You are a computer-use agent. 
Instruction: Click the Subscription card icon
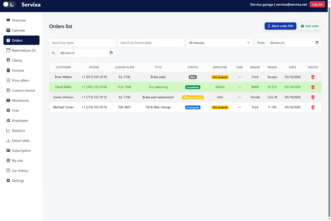click(x=8, y=151)
